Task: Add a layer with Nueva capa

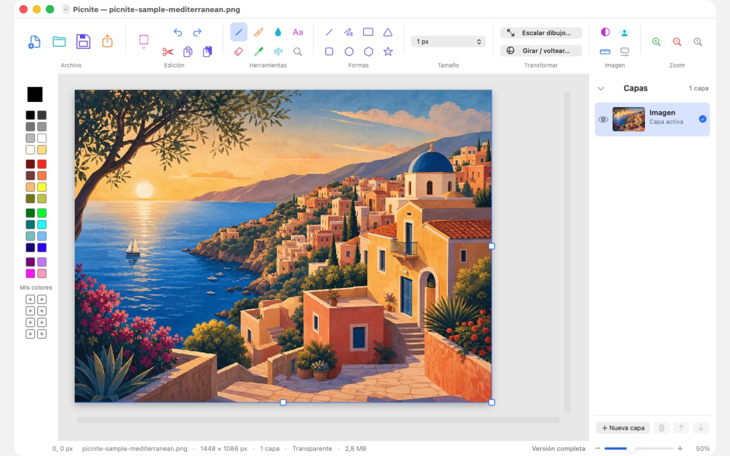Action: (623, 428)
